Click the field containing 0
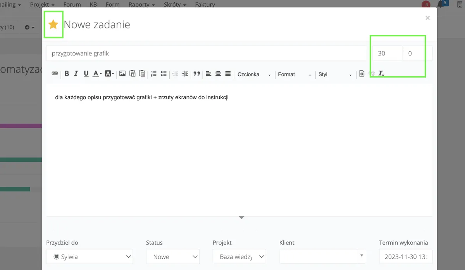Image resolution: width=465 pixels, height=270 pixels. coord(418,54)
